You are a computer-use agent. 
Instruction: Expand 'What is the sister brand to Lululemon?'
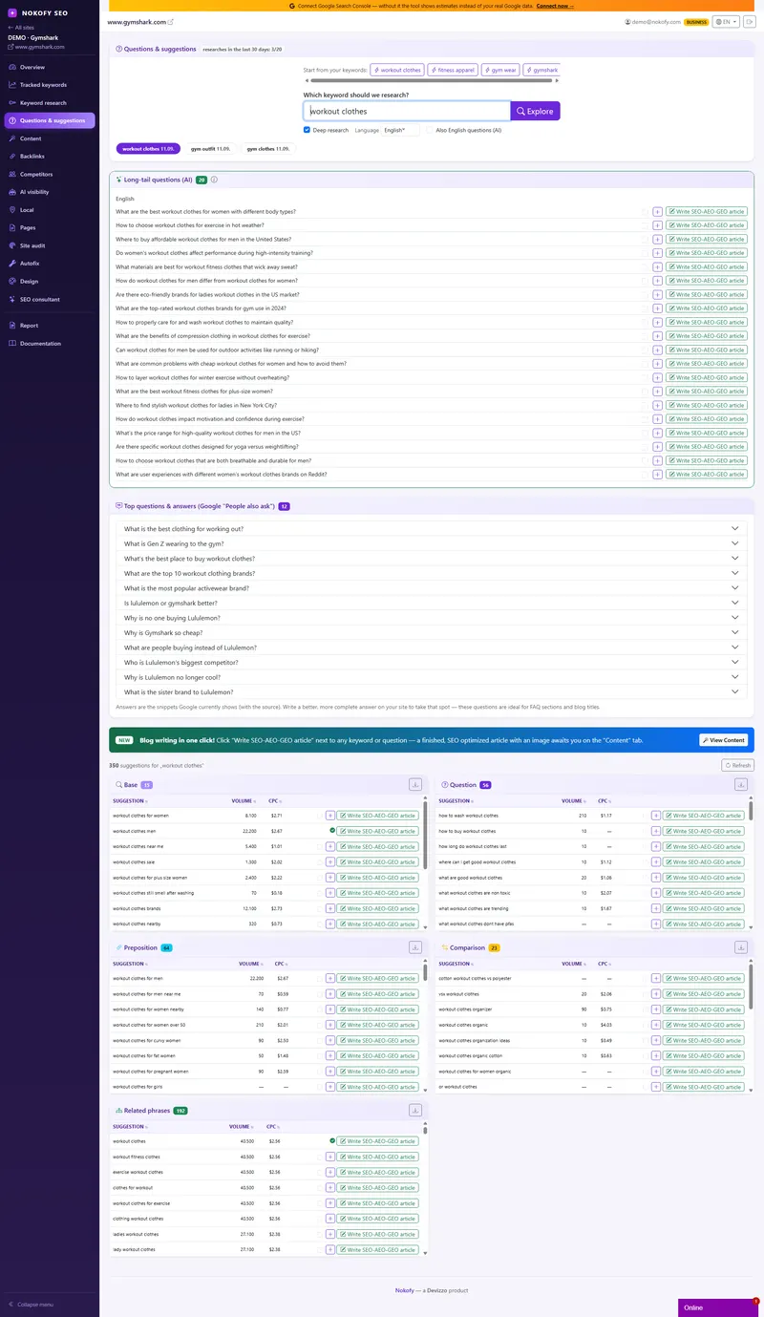coord(432,691)
